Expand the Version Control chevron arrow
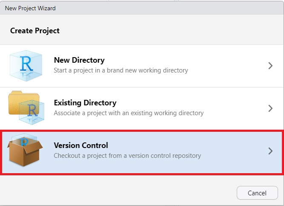The height and width of the screenshot is (206, 284). tap(270, 151)
